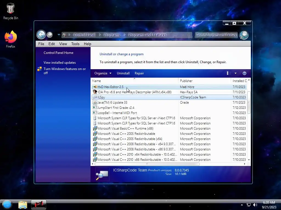This screenshot has width=281, height=210.
Task: Click the Windows features shield icon
Action: 40,69
